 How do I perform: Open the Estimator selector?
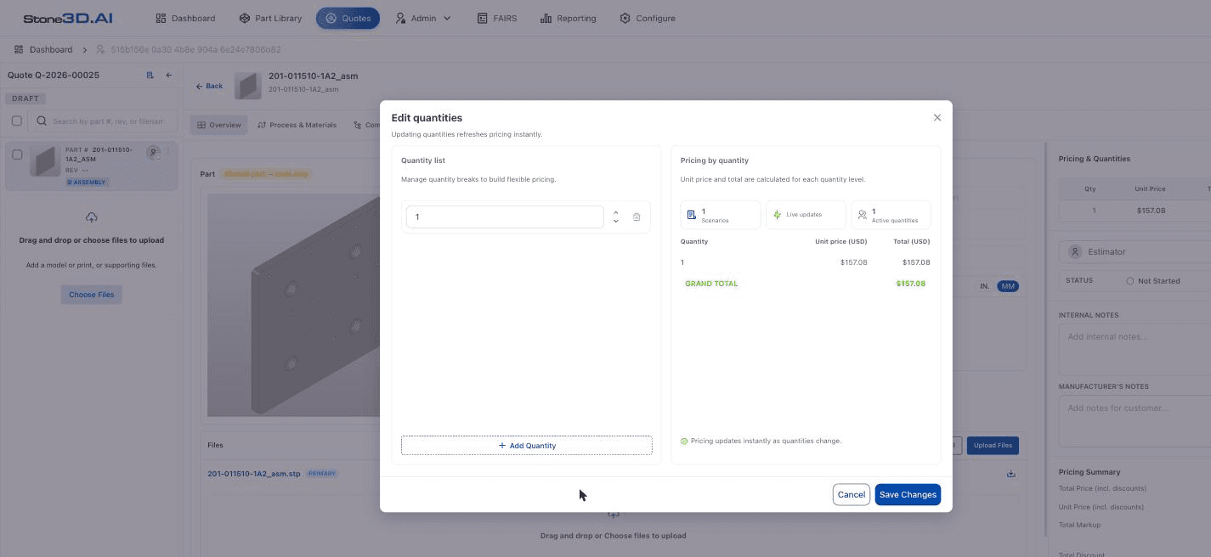[x=1135, y=251]
